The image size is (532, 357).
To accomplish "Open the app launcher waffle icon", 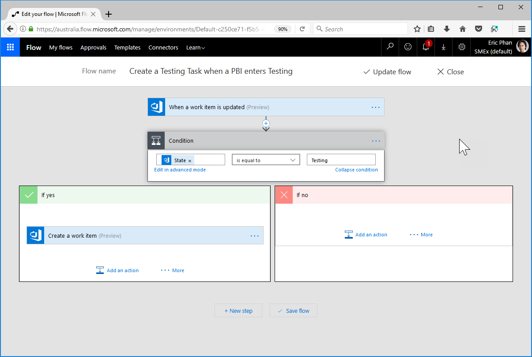I will point(10,47).
